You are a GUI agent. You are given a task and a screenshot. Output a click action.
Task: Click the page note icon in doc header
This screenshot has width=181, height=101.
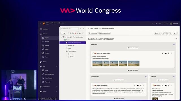click(167, 33)
